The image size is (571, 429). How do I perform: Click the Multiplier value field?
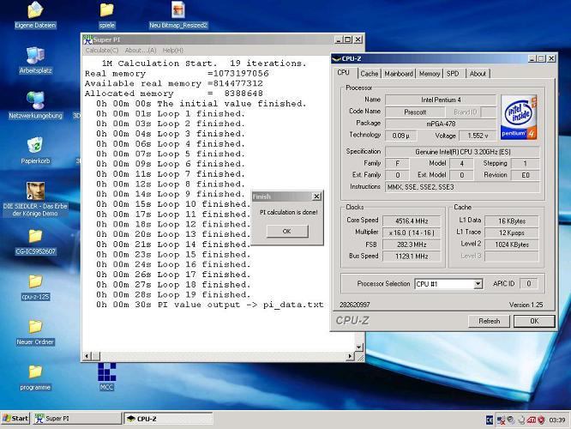(x=412, y=233)
